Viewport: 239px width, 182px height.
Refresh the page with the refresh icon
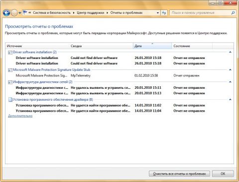(x=164, y=13)
